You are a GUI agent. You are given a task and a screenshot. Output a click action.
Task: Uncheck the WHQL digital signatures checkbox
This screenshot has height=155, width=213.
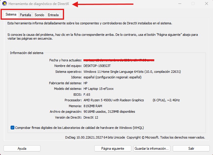12,128
